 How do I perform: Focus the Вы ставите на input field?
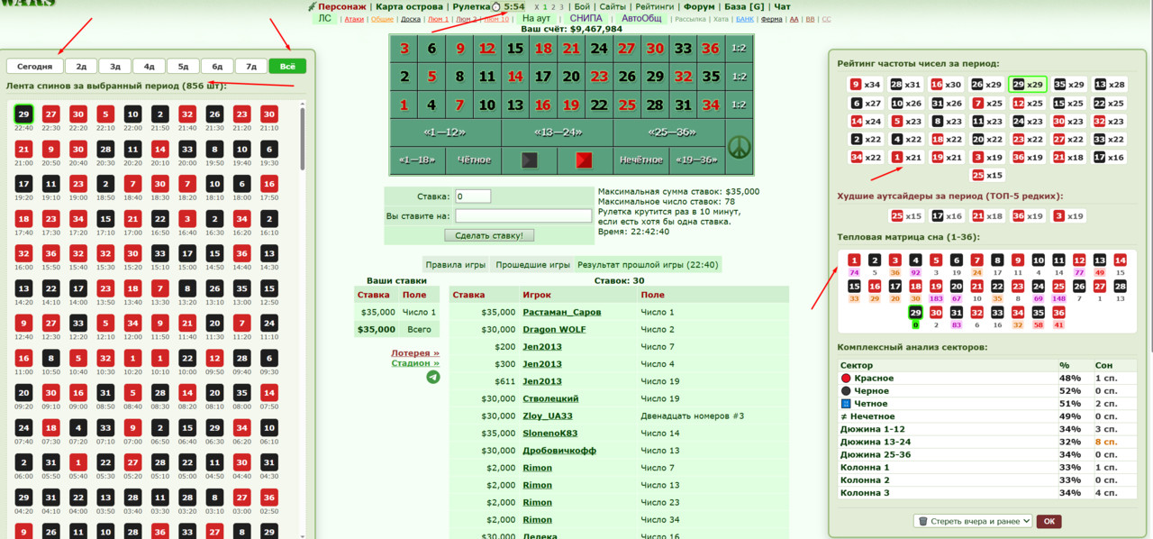click(x=523, y=215)
